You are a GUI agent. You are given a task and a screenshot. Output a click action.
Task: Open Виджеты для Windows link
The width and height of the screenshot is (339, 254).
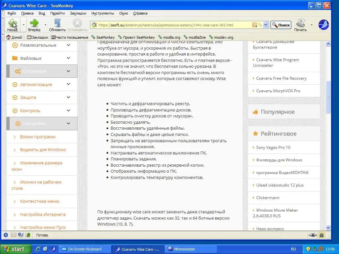tap(43, 150)
